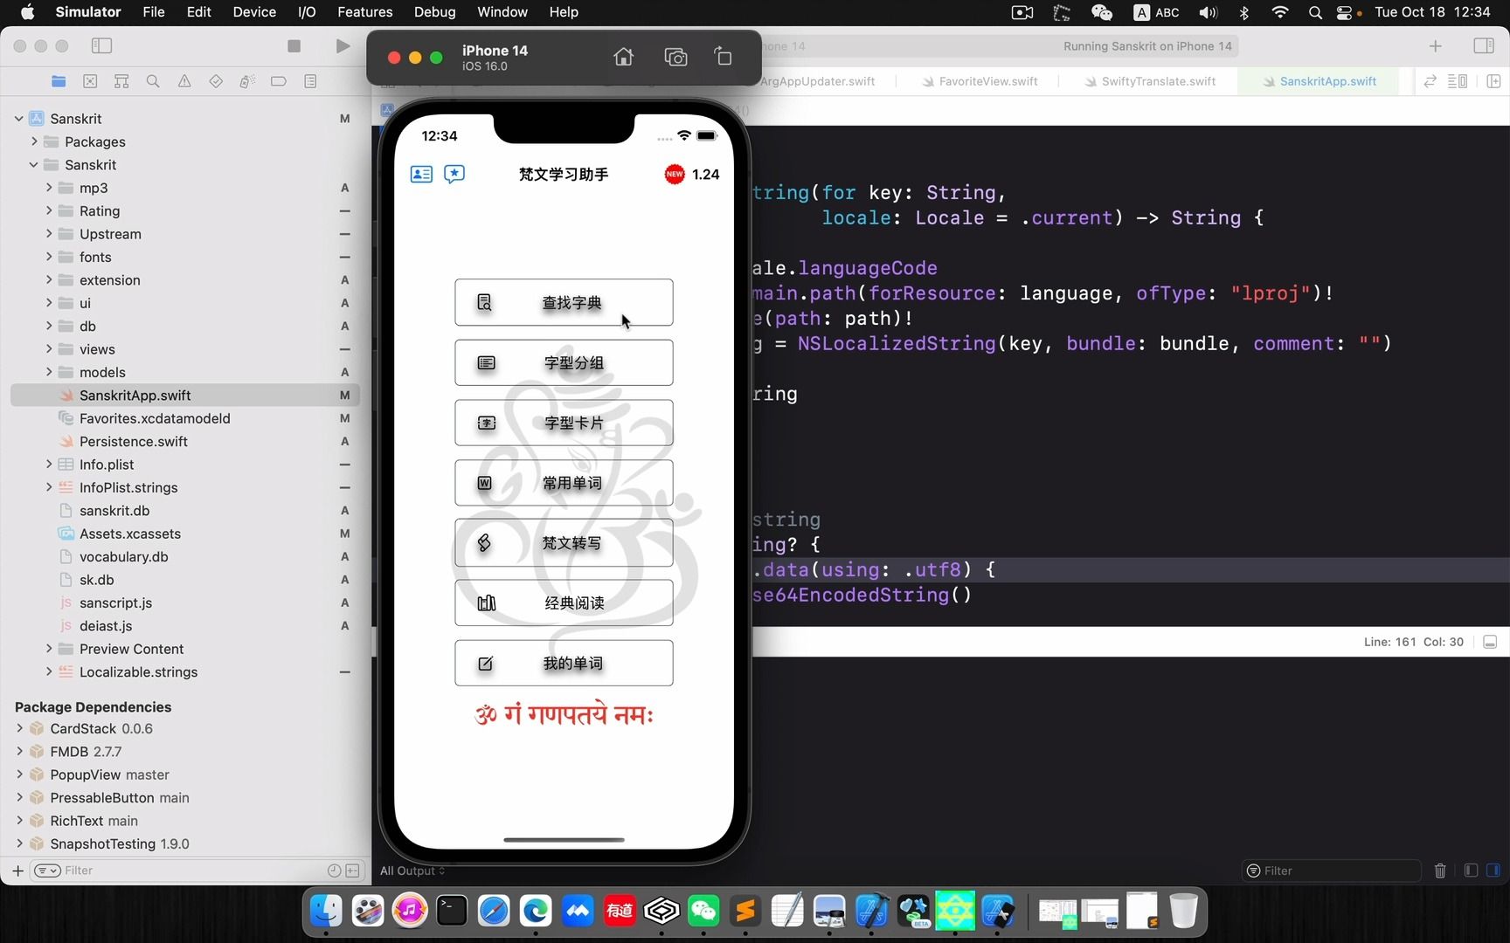Viewport: 1510px width, 943px height.
Task: Tap the red NEW badge icon
Action: click(x=675, y=174)
